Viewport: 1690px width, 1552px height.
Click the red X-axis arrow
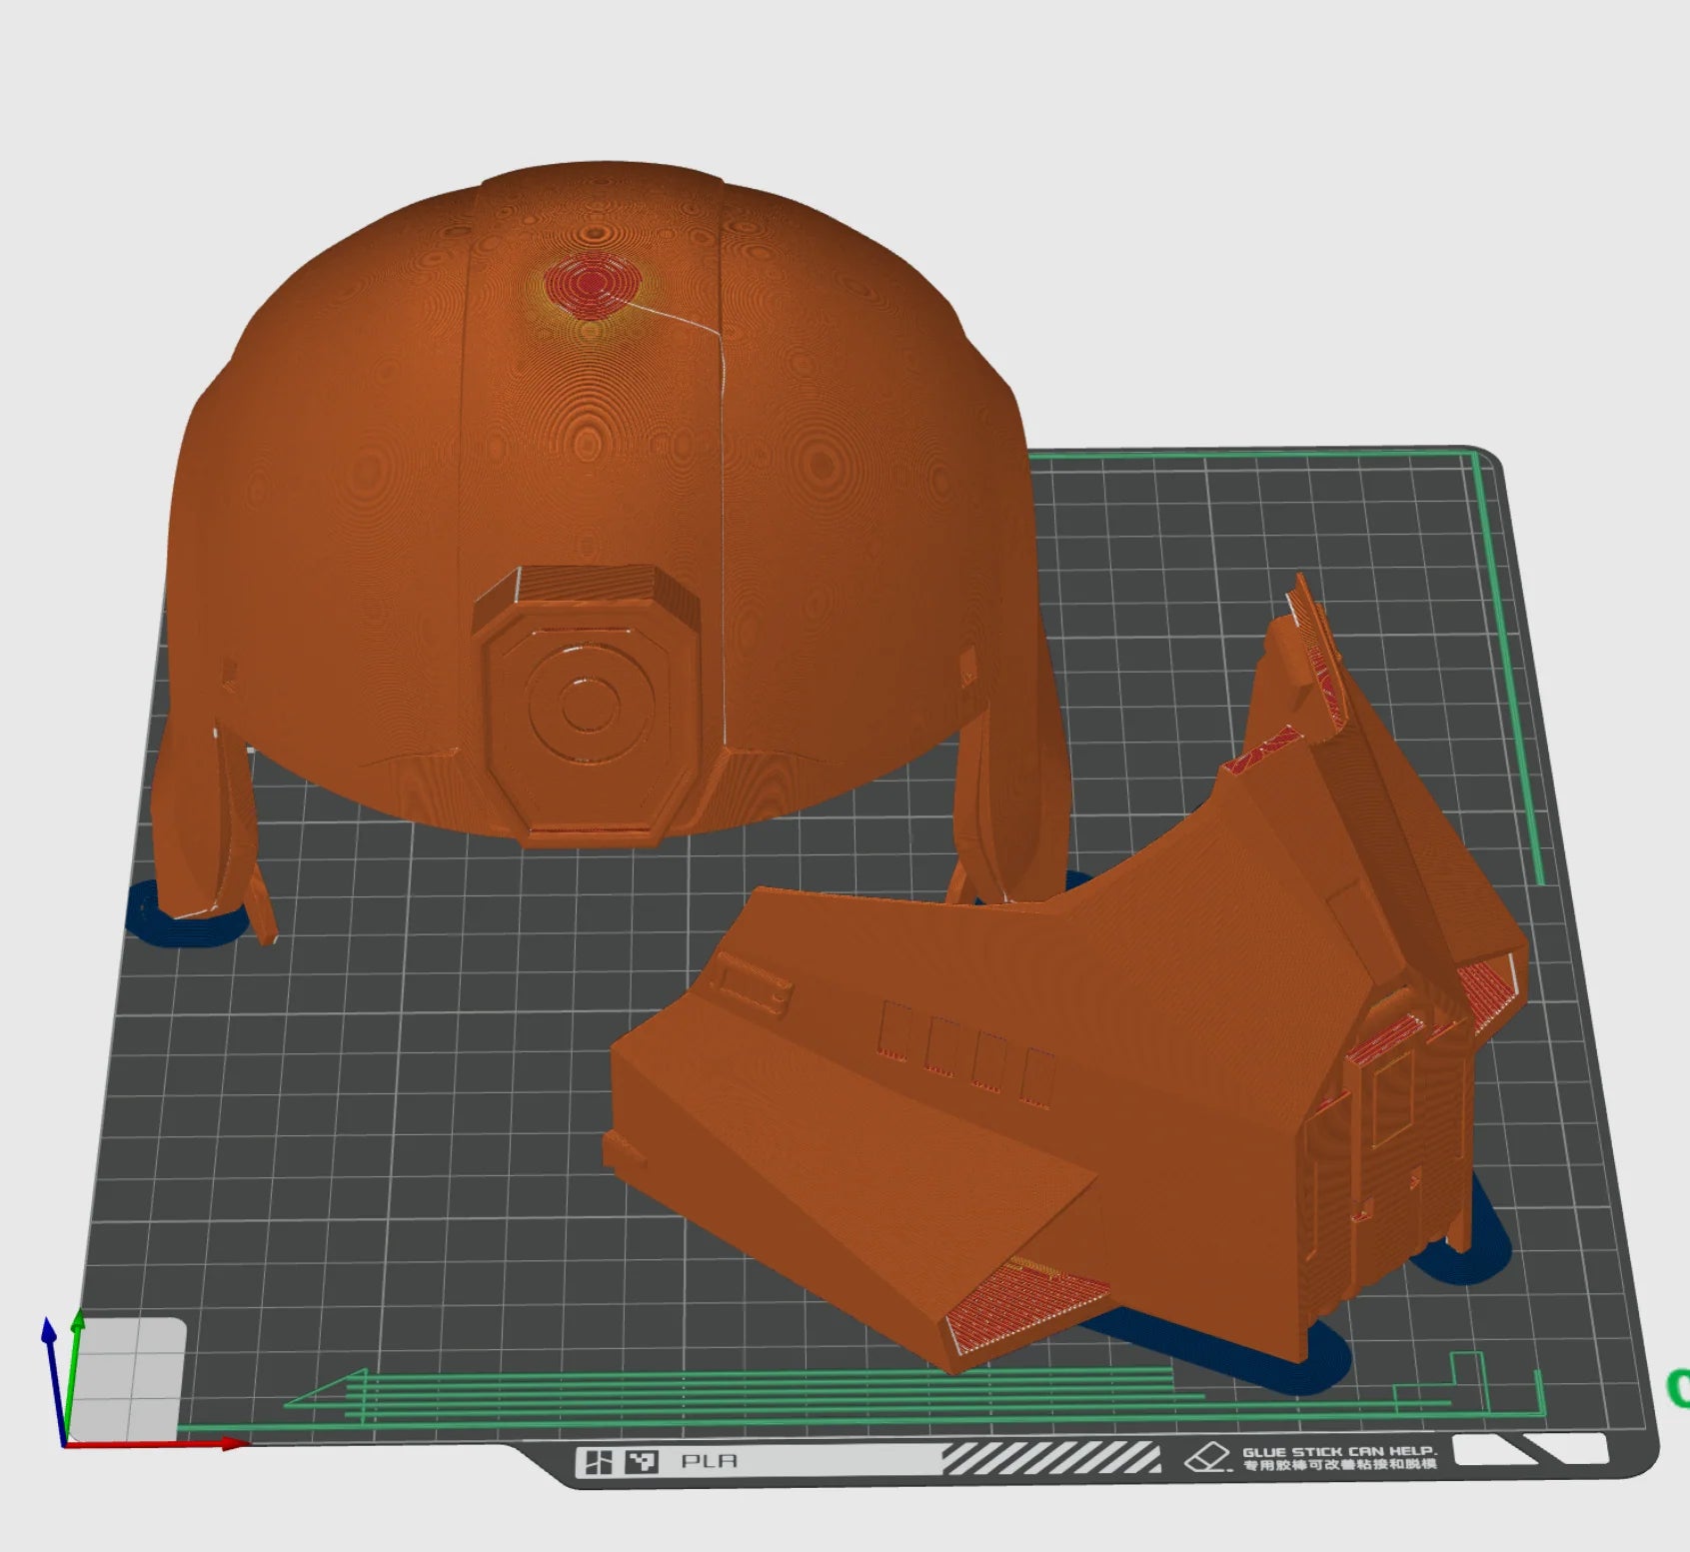pyautogui.click(x=232, y=1443)
